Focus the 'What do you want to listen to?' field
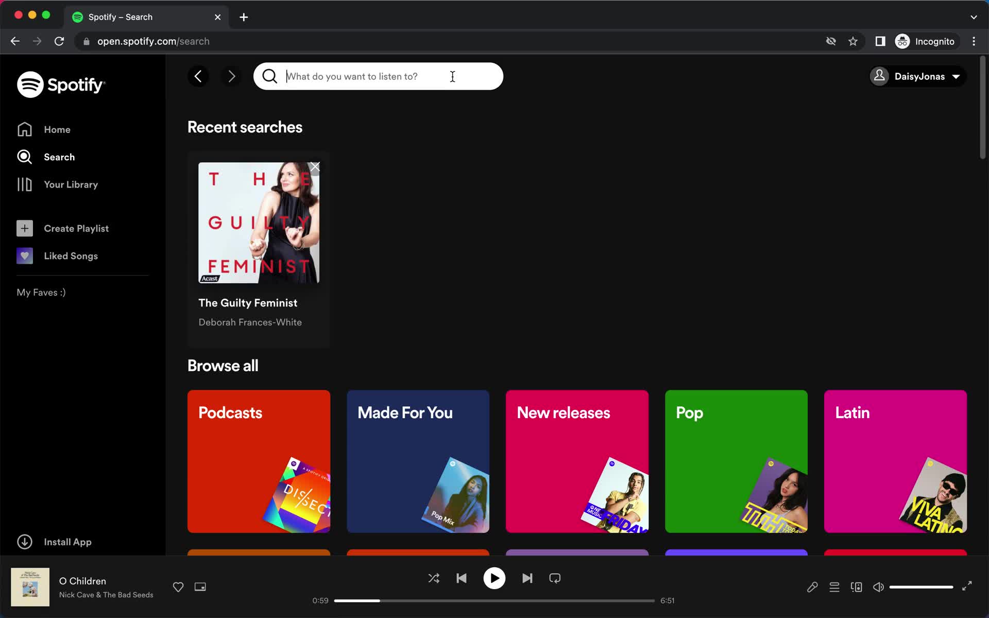 [x=378, y=76]
